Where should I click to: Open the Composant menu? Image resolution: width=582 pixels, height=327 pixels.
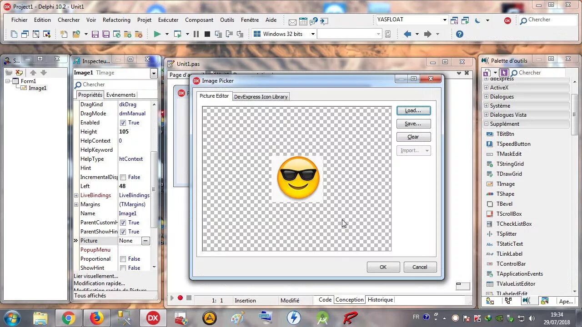click(199, 20)
